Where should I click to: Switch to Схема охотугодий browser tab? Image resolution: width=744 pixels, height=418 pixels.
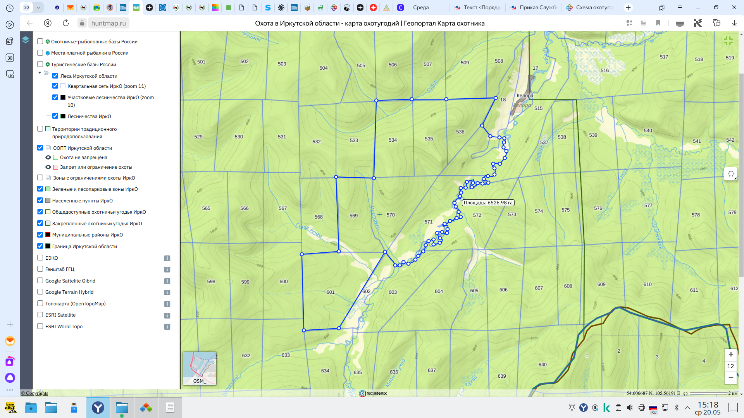pos(591,7)
